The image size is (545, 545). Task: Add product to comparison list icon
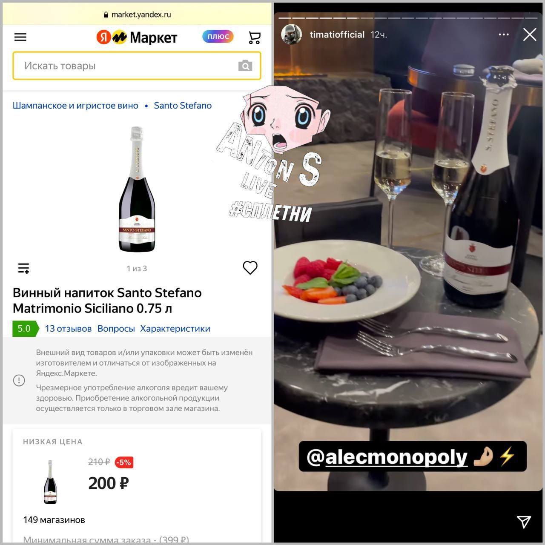pos(23,268)
